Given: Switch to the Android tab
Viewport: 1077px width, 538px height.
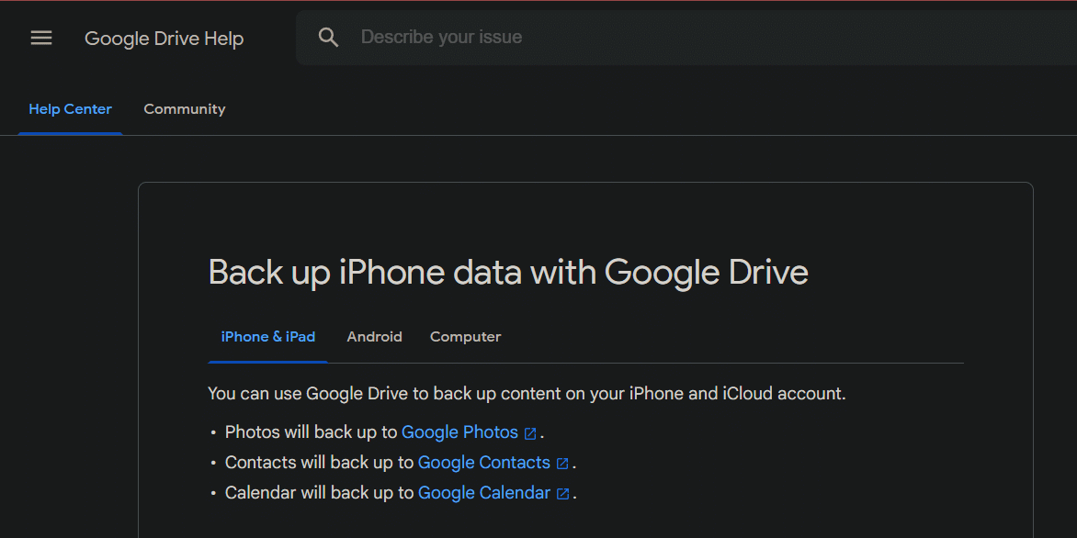Looking at the screenshot, I should [374, 337].
